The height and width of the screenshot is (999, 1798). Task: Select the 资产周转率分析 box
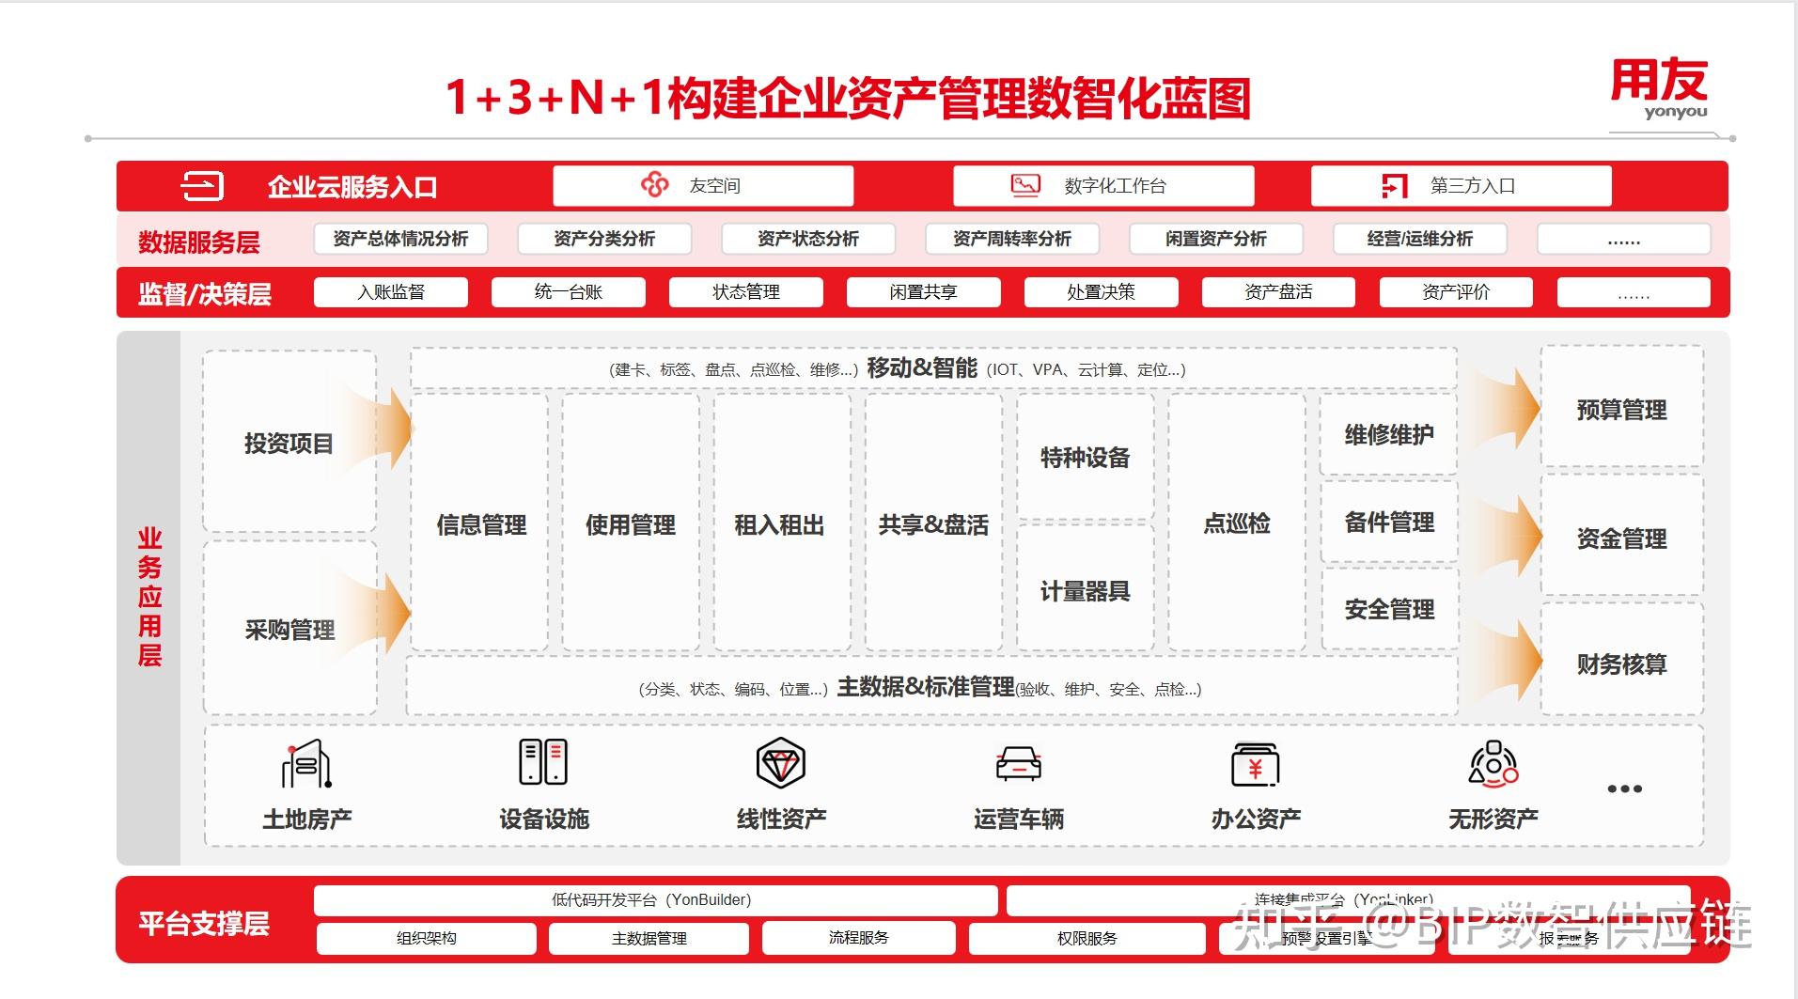point(1012,239)
